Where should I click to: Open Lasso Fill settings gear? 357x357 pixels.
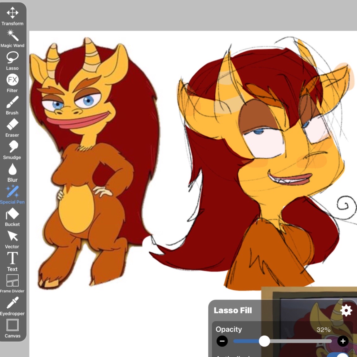346,310
